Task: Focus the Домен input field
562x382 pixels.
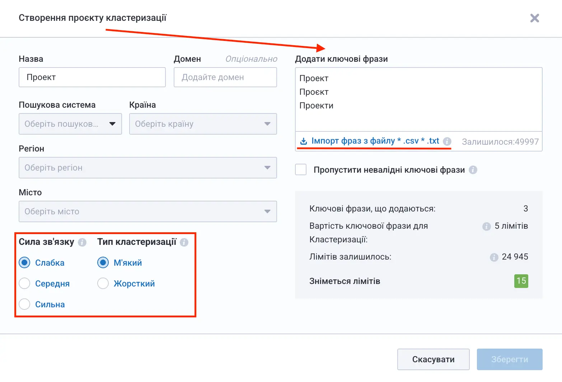Action: point(225,77)
